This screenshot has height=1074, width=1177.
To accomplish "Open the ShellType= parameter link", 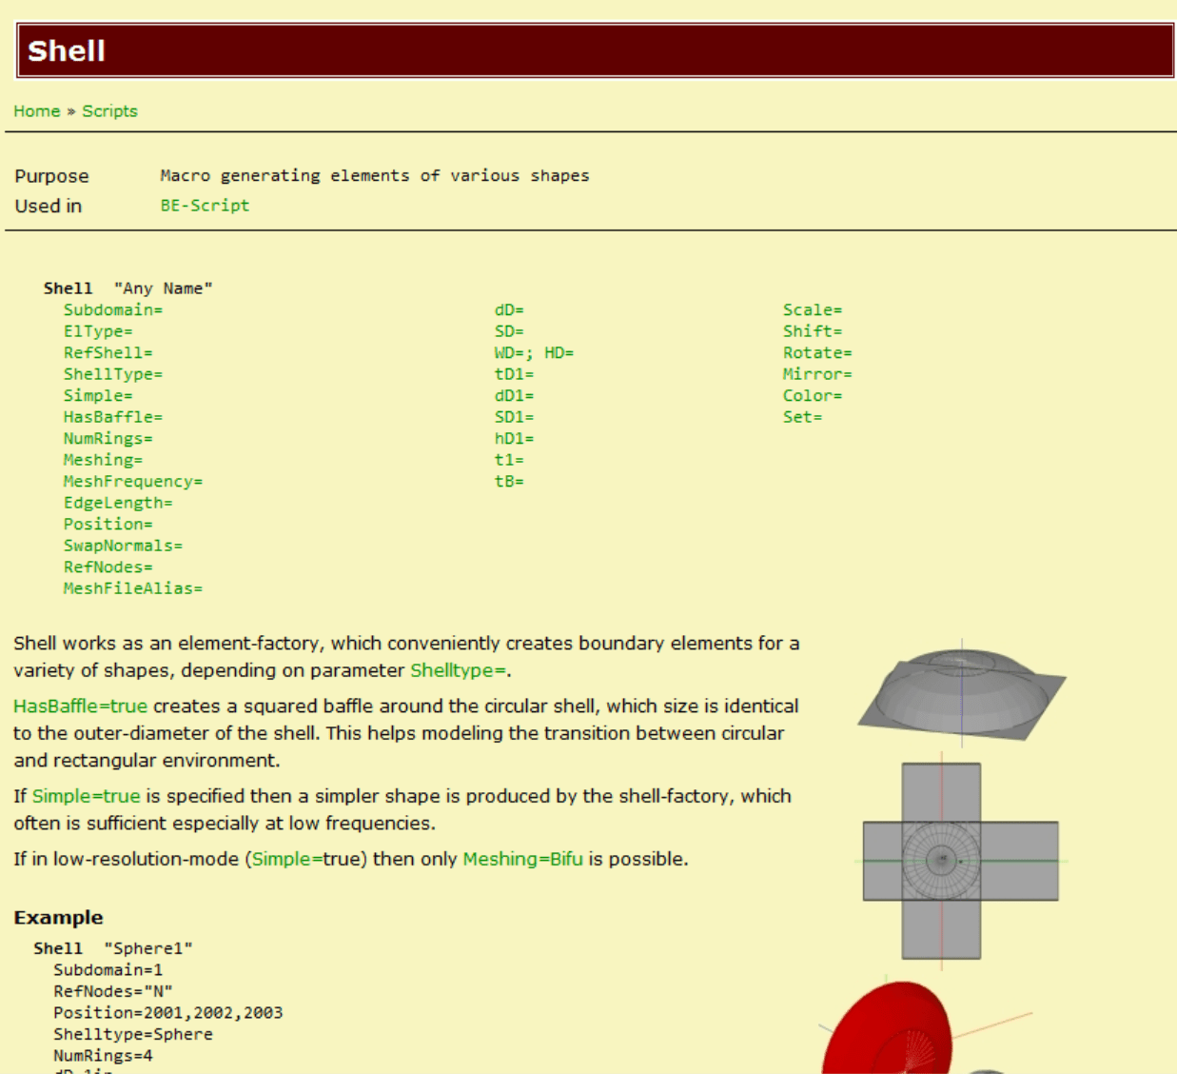I will [x=113, y=374].
